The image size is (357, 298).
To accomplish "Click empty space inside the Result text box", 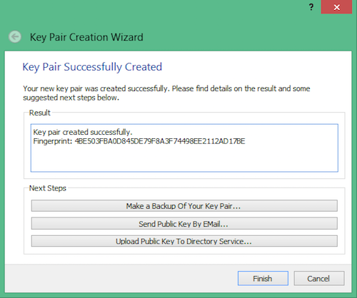I will [x=184, y=158].
